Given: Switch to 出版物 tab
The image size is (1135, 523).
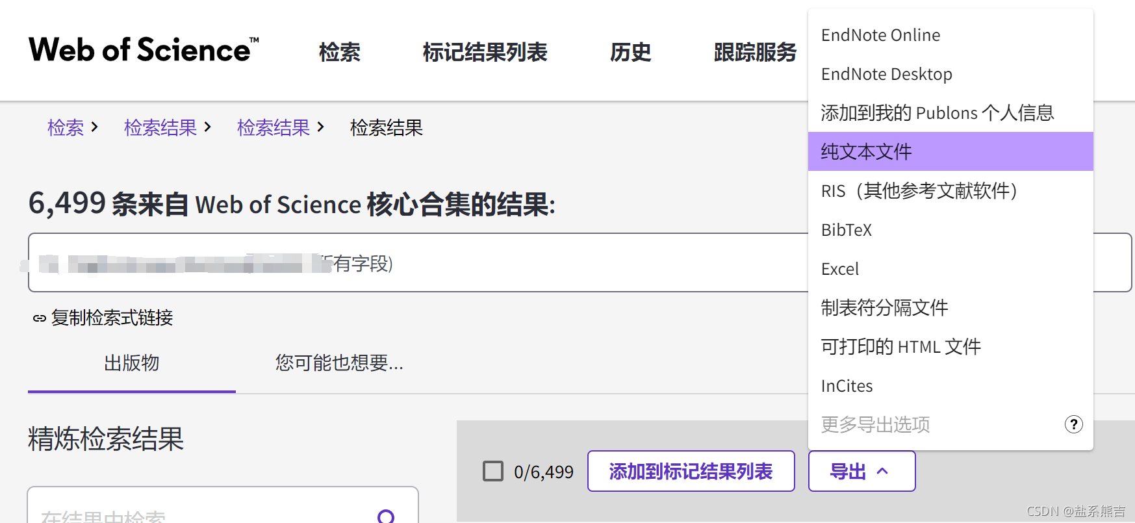Looking at the screenshot, I should click(x=132, y=363).
